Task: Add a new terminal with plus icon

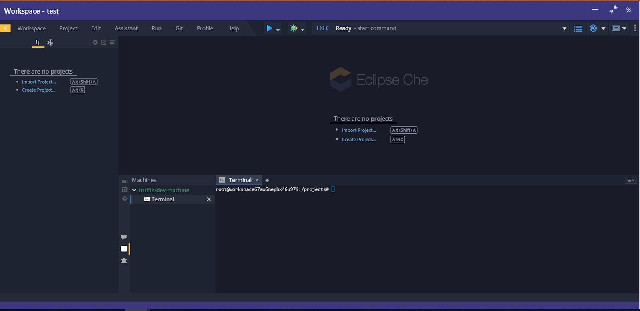Action: pyautogui.click(x=267, y=180)
